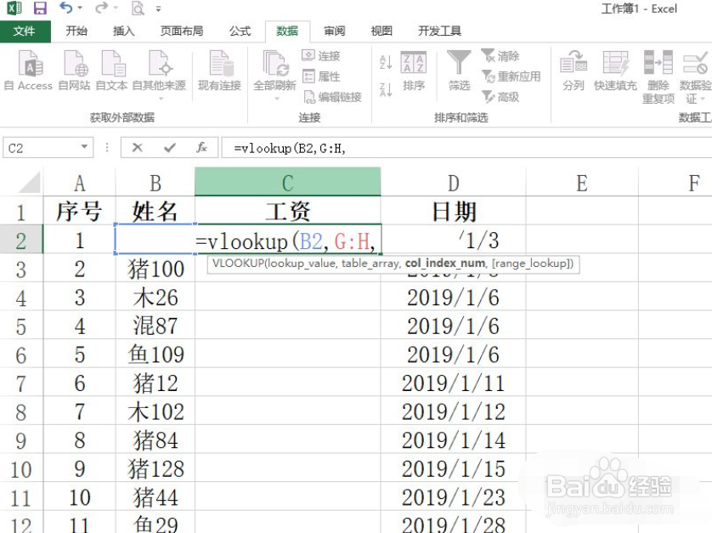Screen dimensions: 712x533
Task: Select column A header
Action: [x=80, y=183]
